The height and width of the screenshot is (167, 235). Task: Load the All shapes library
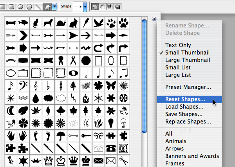190,134
